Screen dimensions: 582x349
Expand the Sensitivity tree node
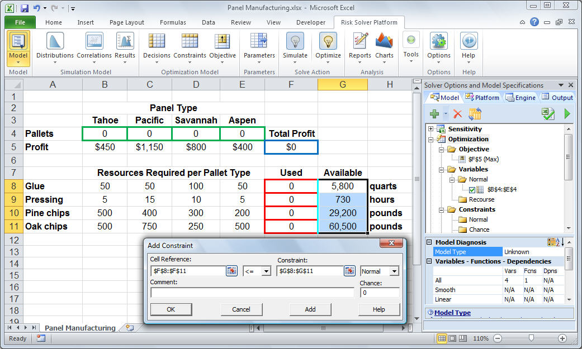[431, 129]
